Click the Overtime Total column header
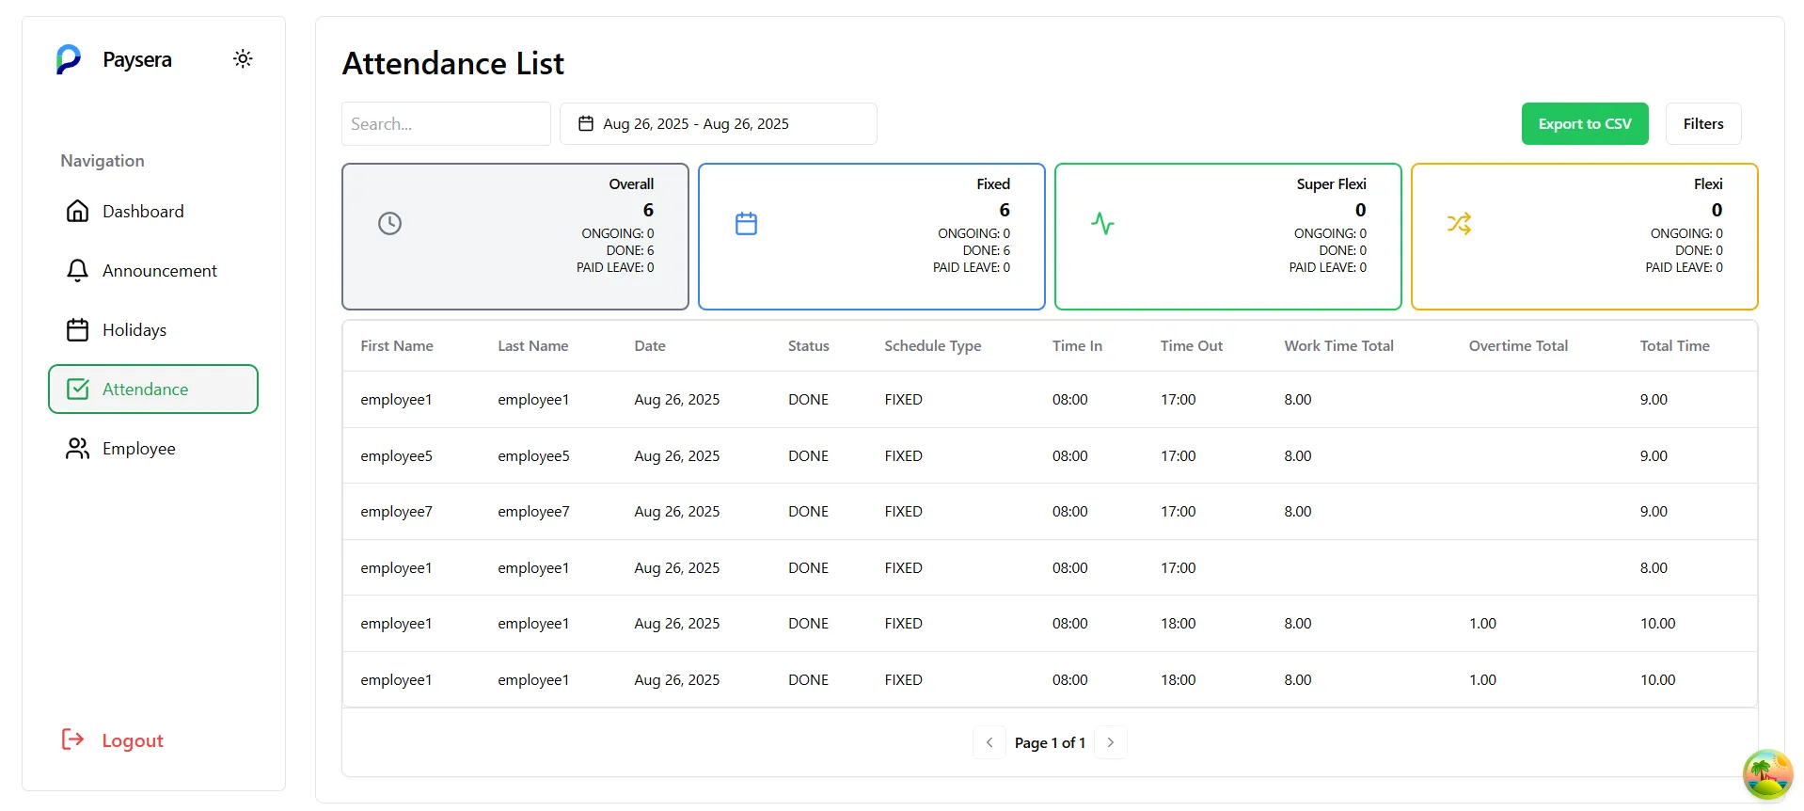The height and width of the screenshot is (811, 1804). [1518, 346]
